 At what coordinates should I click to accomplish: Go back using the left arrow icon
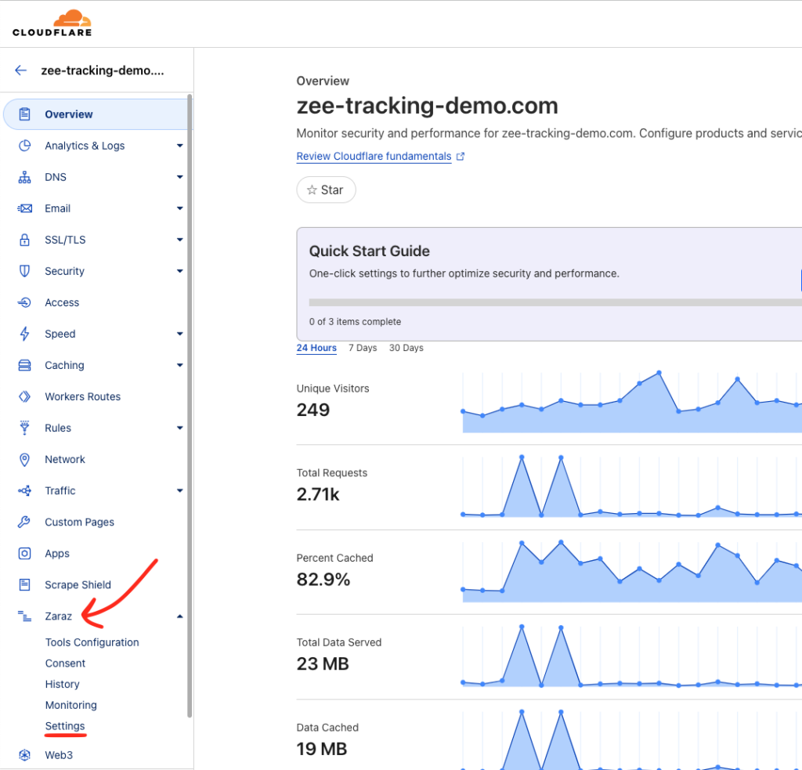21,70
